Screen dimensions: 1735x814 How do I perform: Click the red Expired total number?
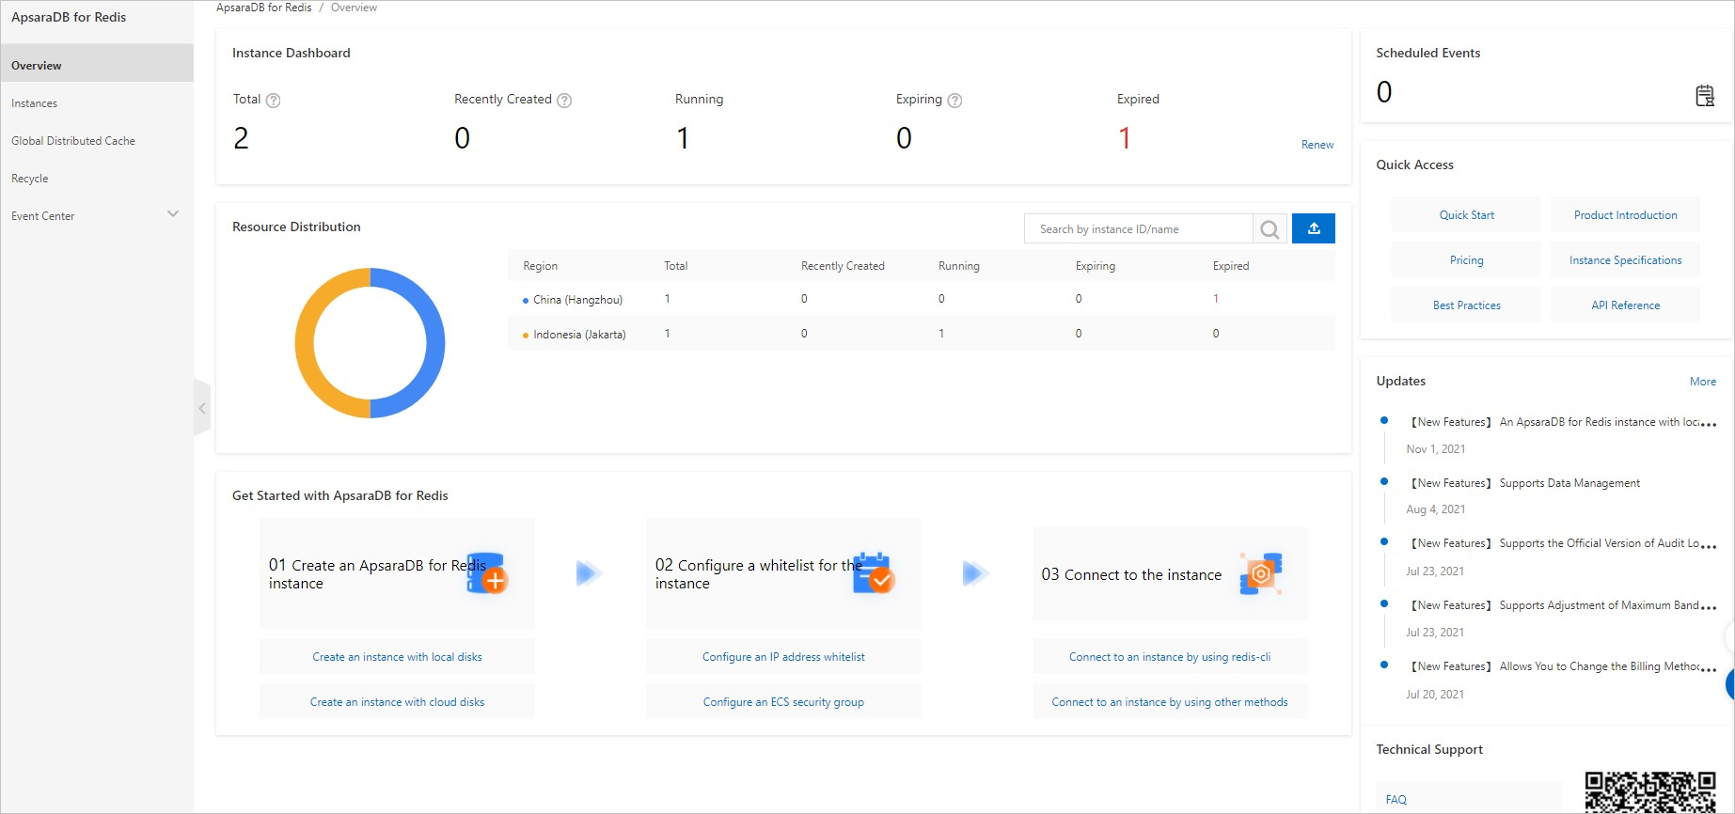[1124, 138]
